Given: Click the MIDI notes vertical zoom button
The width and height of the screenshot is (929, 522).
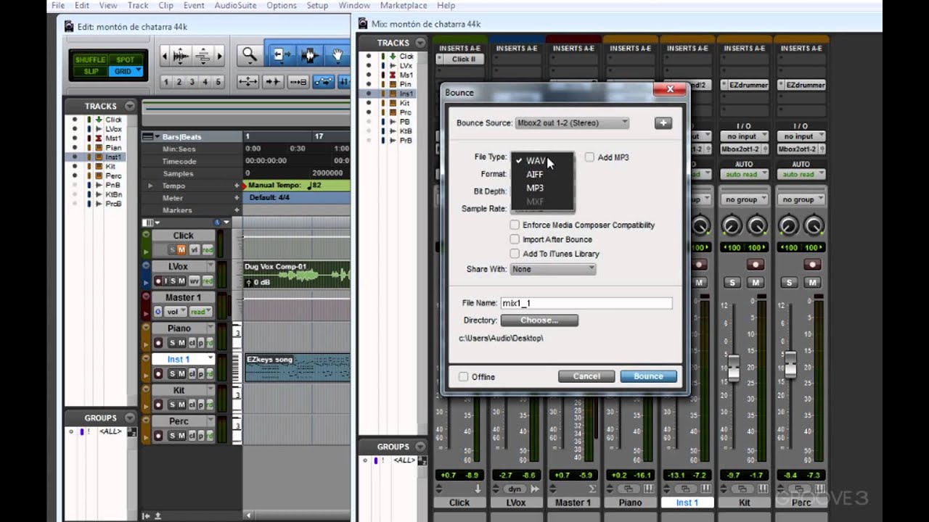Looking at the screenshot, I should click(x=202, y=56).
